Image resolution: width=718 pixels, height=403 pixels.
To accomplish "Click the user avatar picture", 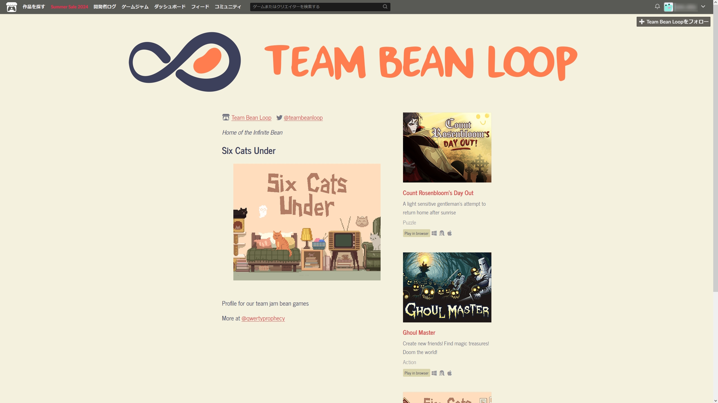I will [x=668, y=7].
